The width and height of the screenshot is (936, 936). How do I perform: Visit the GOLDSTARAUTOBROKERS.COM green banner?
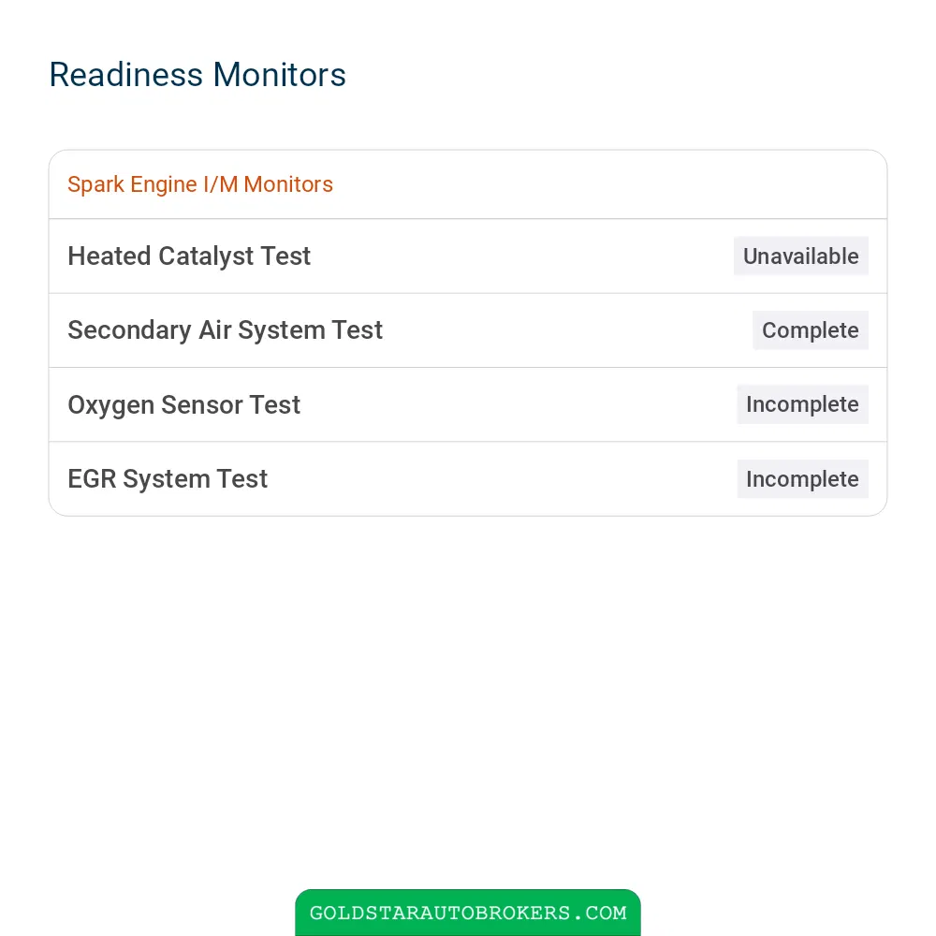point(468,913)
